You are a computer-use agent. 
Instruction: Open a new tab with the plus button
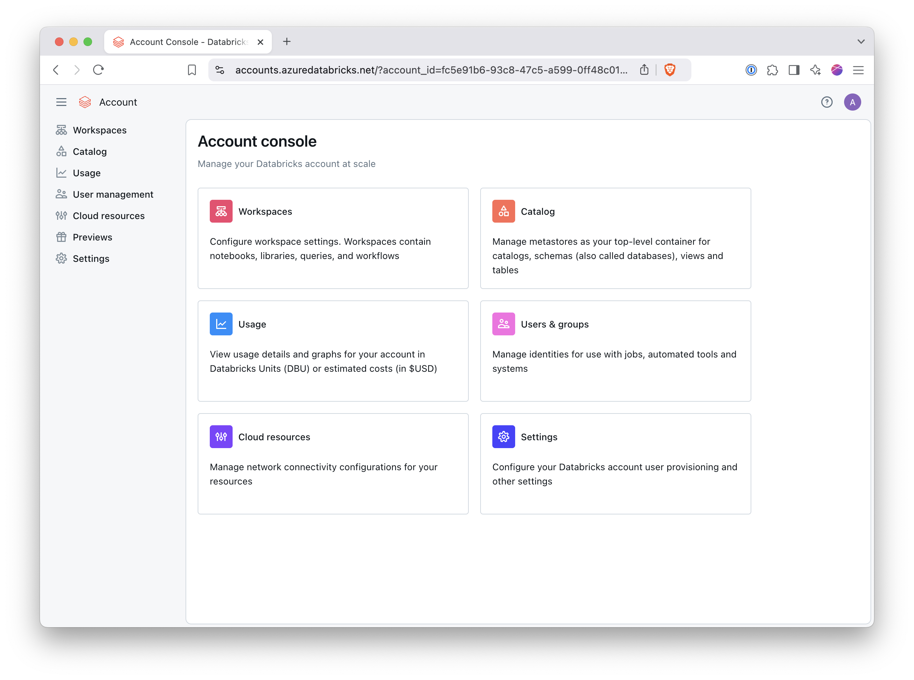[x=287, y=42]
